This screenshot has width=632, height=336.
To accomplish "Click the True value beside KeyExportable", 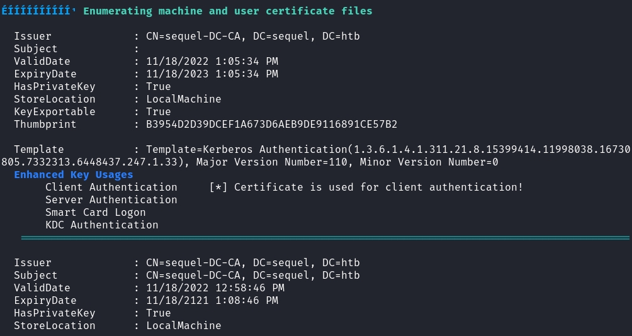I will 159,111.
